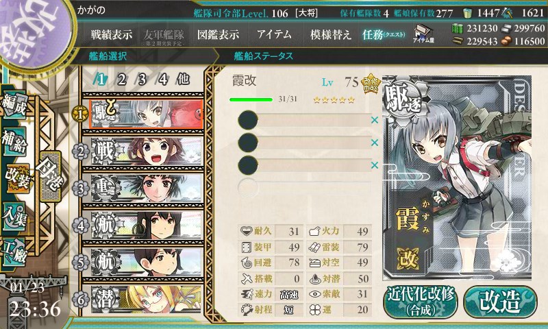Switch to fleet tab 2

(121, 80)
